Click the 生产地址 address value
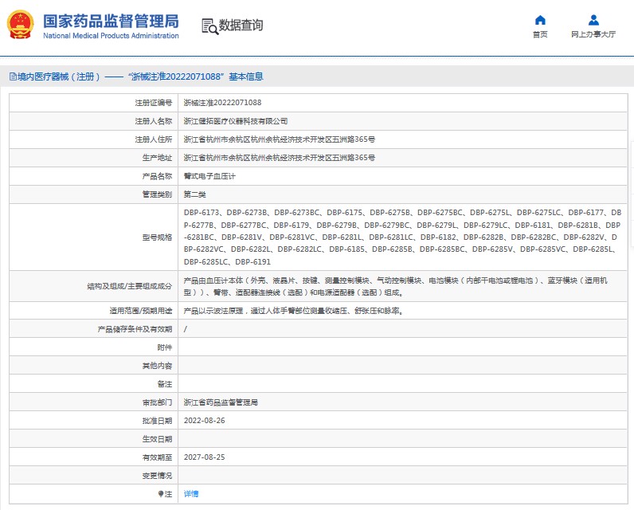Viewport: 634px width, 510px height. coord(279,158)
